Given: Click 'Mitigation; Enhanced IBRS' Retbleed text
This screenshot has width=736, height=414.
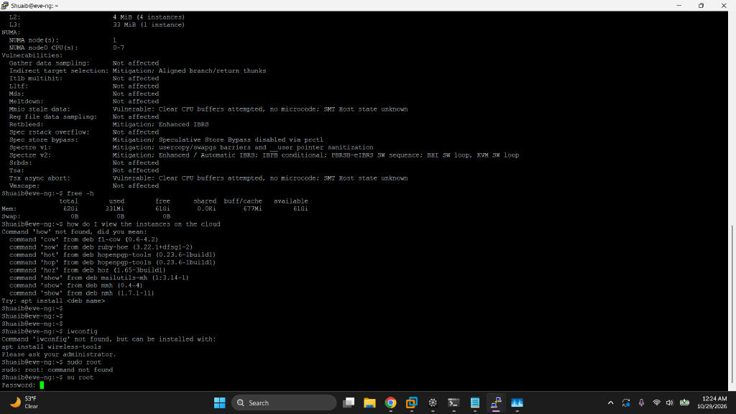Looking at the screenshot, I should click(x=160, y=124).
